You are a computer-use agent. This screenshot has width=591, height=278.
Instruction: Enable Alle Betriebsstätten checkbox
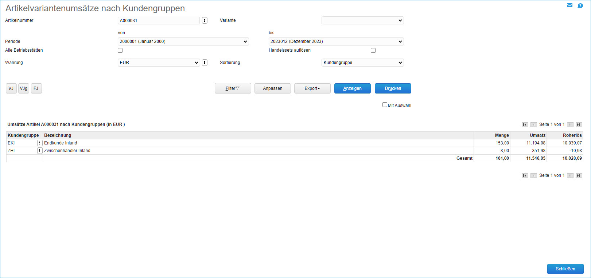tap(120, 51)
